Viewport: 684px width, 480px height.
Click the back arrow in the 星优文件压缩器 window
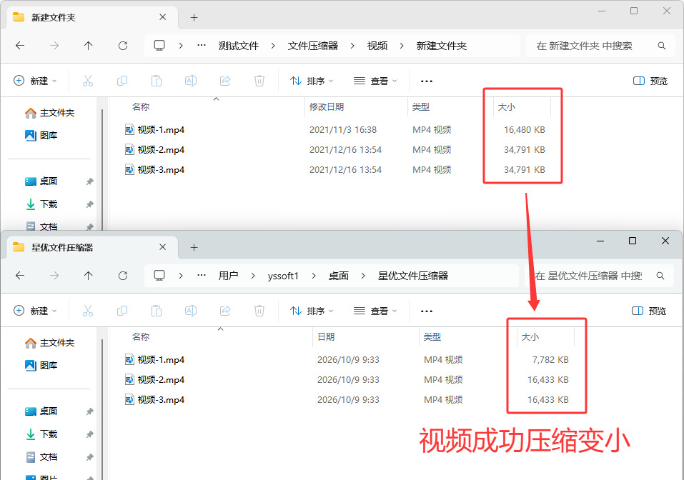pyautogui.click(x=20, y=276)
